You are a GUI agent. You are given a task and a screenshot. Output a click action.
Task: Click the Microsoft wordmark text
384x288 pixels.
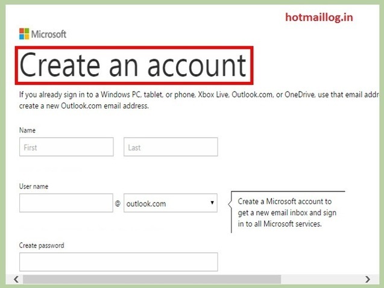pos(49,34)
